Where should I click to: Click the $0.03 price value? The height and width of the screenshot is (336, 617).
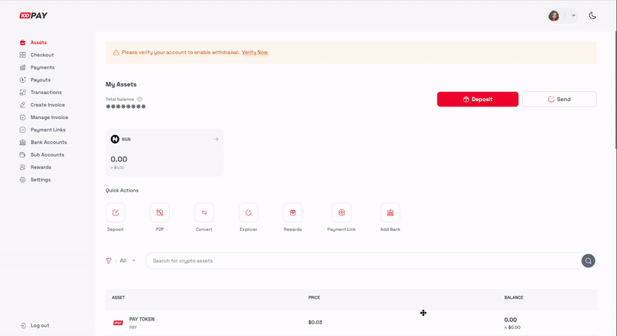pos(315,322)
